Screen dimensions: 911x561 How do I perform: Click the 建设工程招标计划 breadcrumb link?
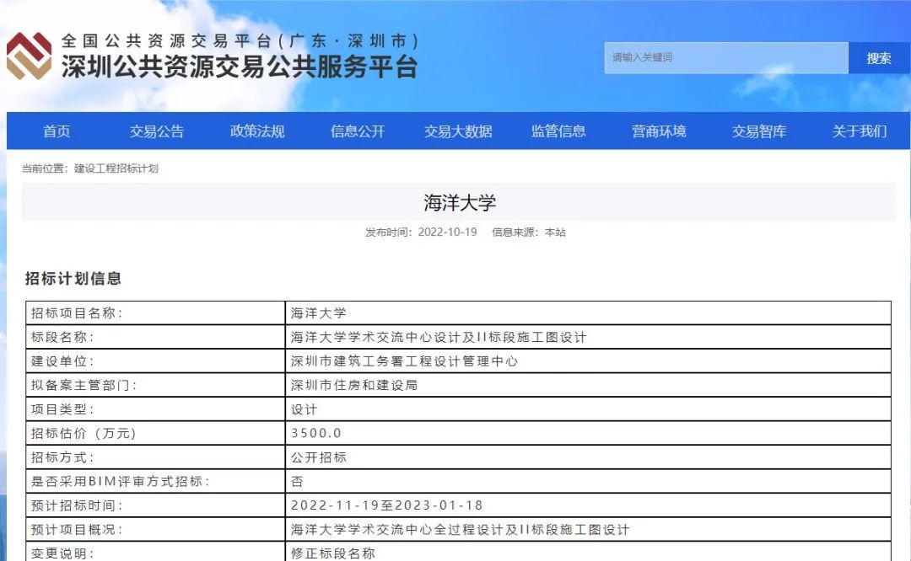point(116,168)
